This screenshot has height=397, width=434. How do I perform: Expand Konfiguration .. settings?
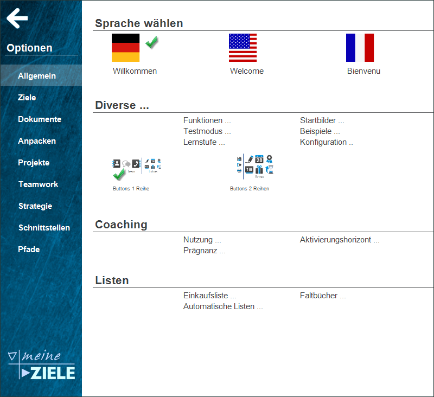(327, 142)
